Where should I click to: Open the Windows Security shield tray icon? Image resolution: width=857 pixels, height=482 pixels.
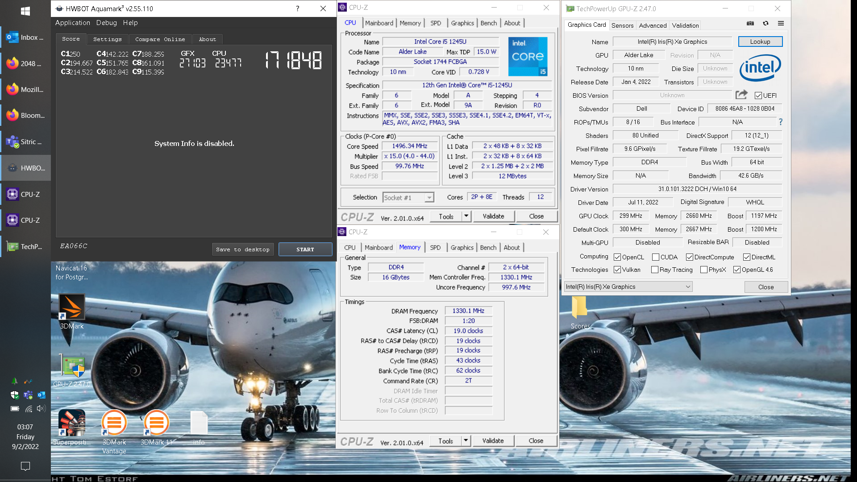tap(15, 395)
